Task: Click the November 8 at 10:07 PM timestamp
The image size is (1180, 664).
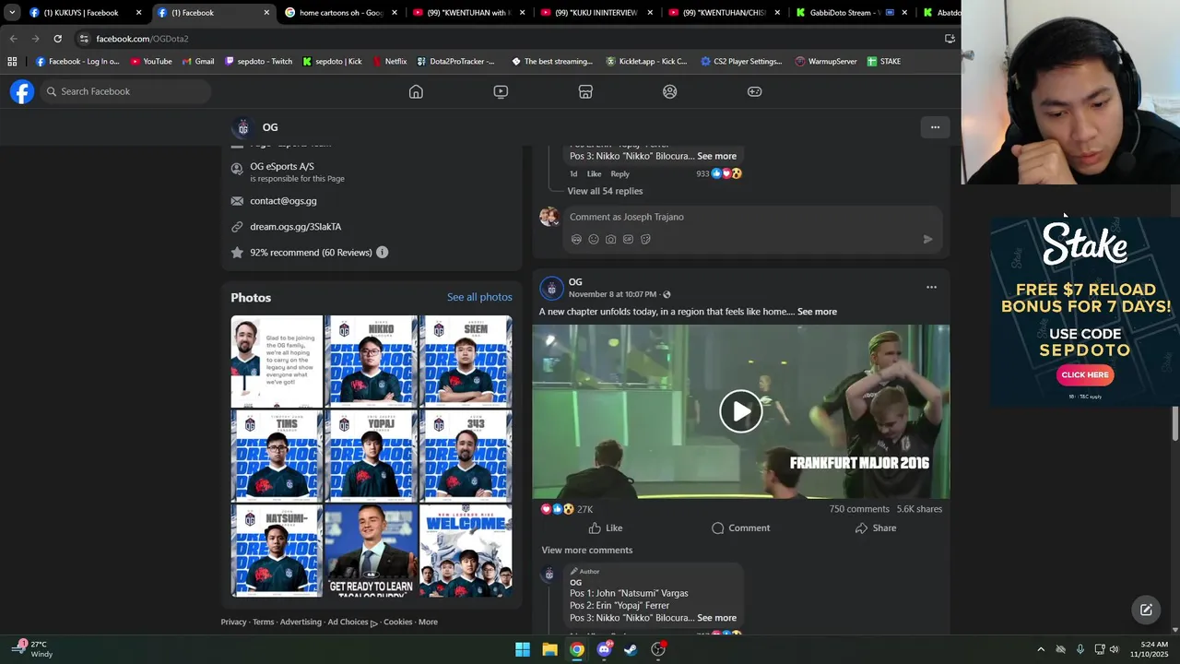Action: tap(612, 294)
